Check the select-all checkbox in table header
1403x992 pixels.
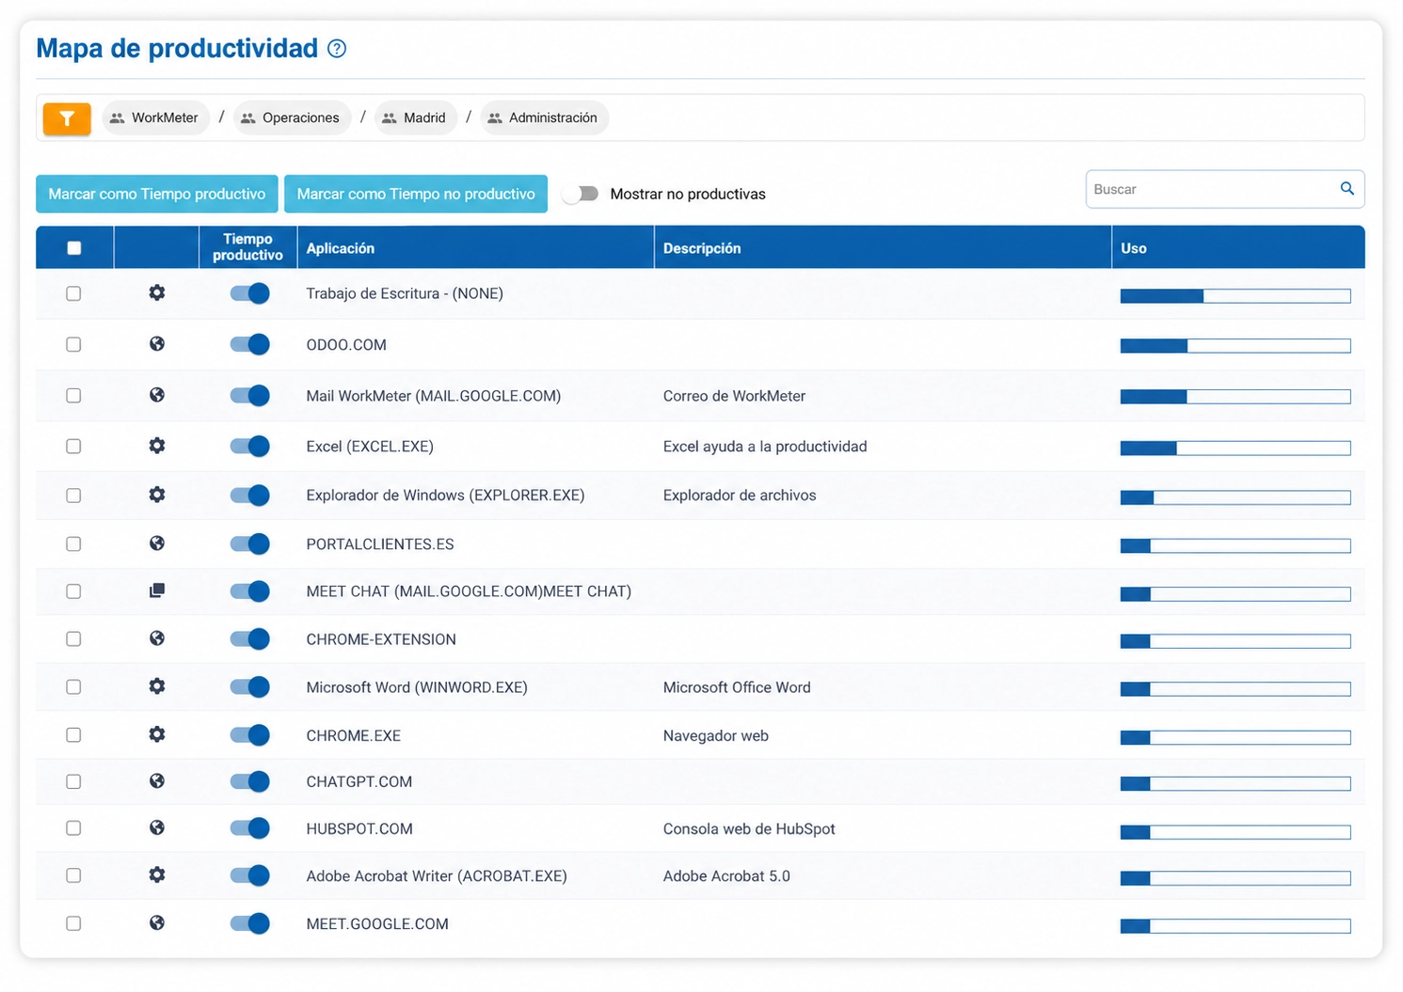click(74, 248)
